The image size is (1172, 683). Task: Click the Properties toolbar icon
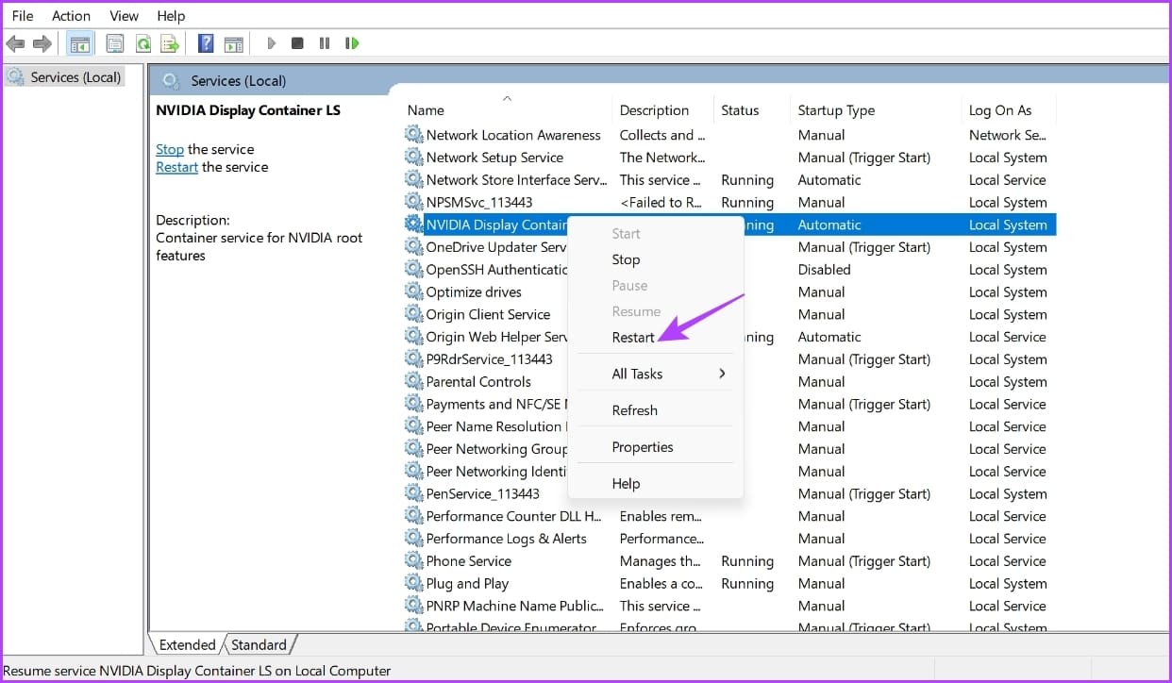coord(115,43)
